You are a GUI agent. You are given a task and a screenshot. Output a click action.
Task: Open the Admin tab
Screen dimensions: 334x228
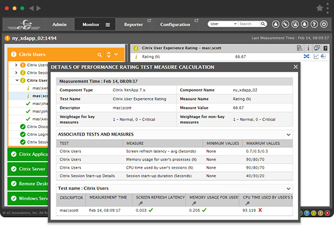(x=59, y=24)
